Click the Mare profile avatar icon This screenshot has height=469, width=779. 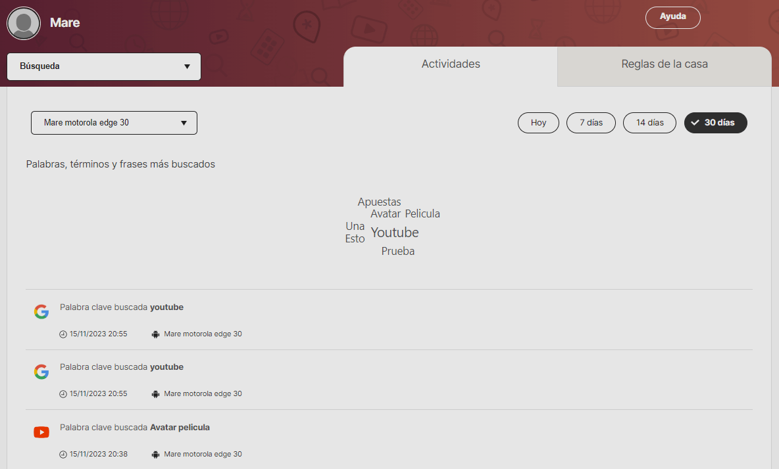click(24, 23)
